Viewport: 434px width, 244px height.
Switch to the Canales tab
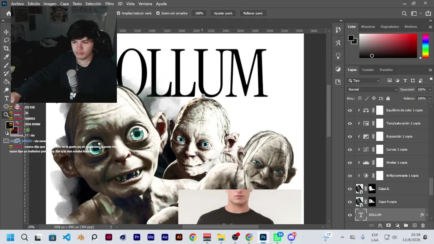(368, 70)
